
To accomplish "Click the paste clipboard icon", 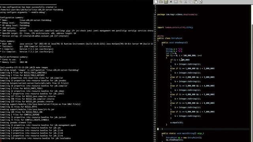I will coord(196,2).
